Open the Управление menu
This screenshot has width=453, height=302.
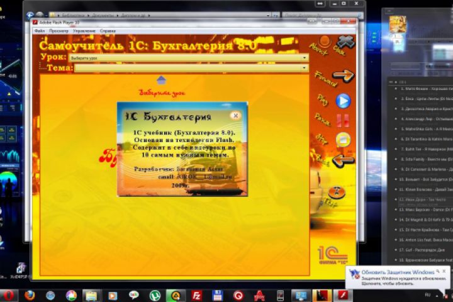coord(84,31)
